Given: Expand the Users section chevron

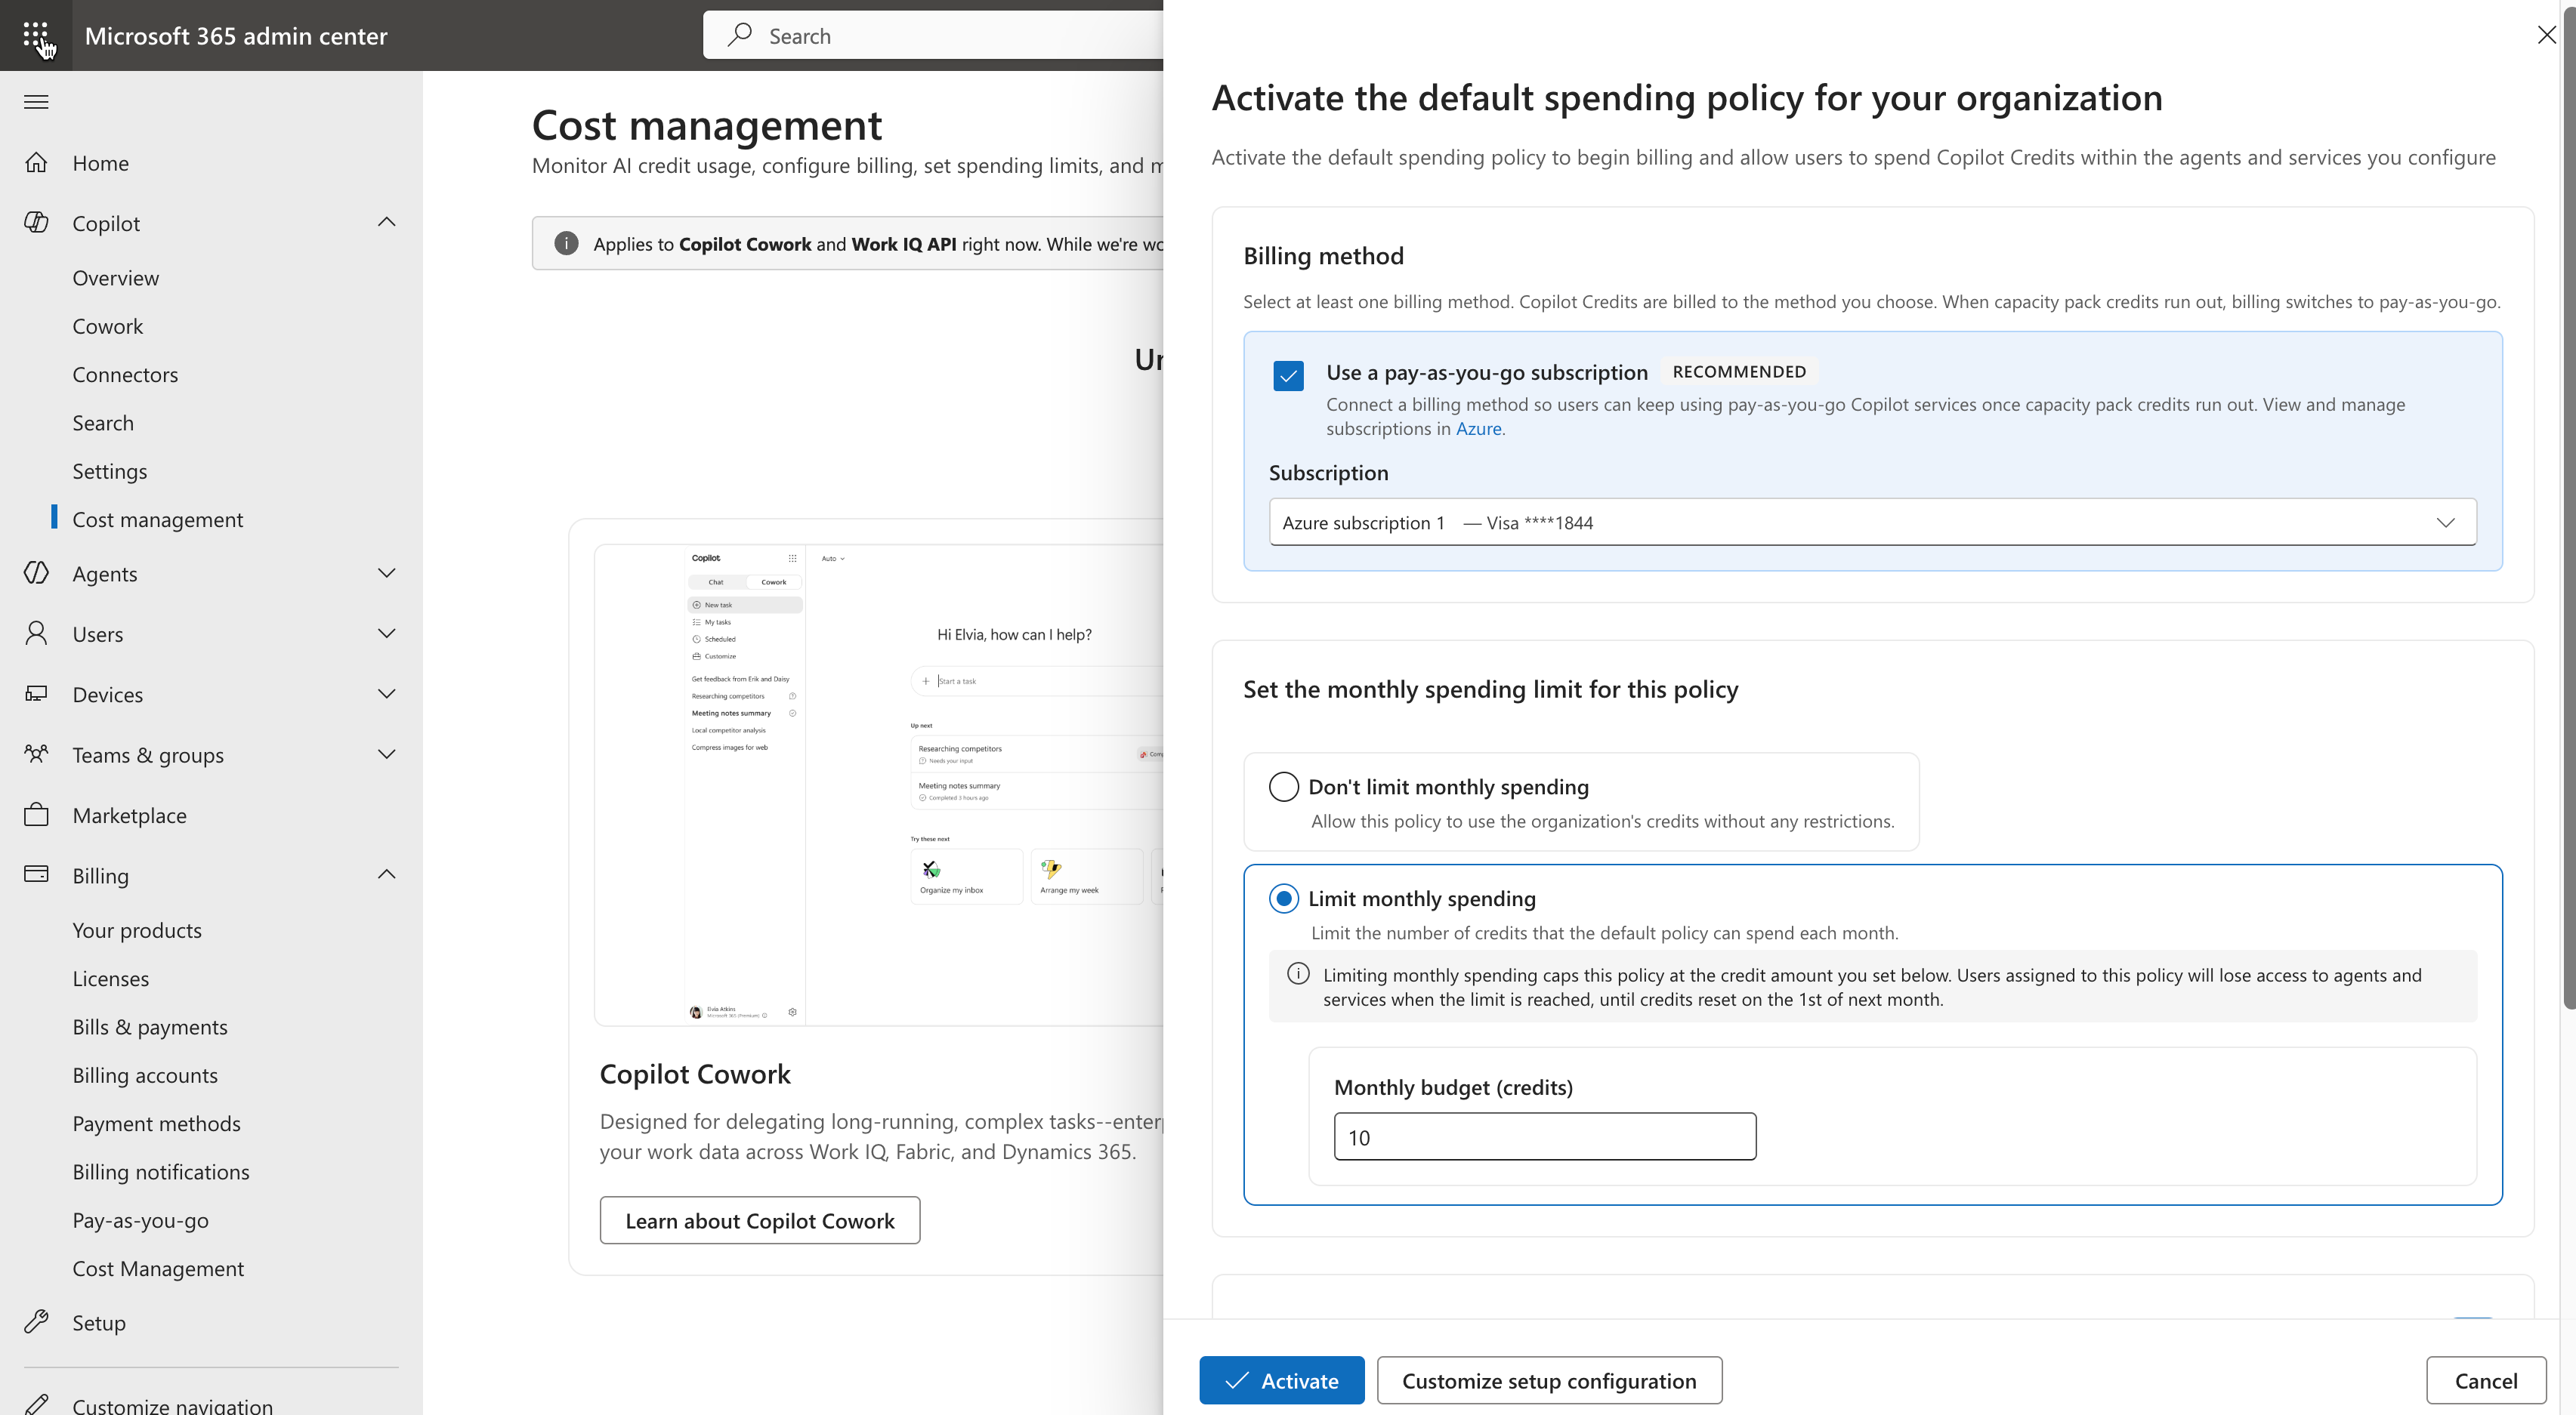Looking at the screenshot, I should 386,633.
